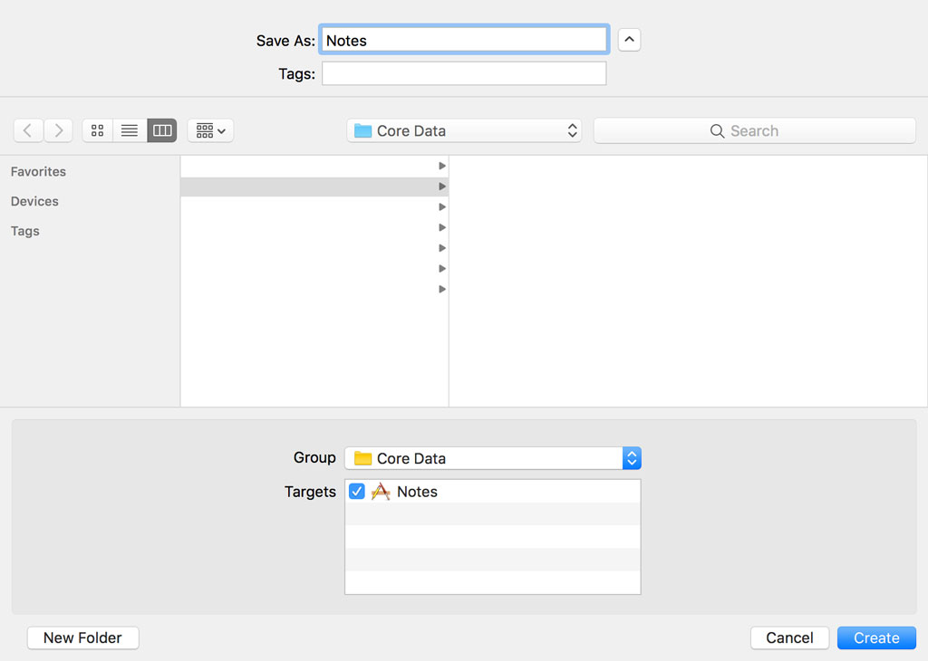This screenshot has width=928, height=661.
Task: Click the search magnifying glass icon
Action: coord(717,130)
